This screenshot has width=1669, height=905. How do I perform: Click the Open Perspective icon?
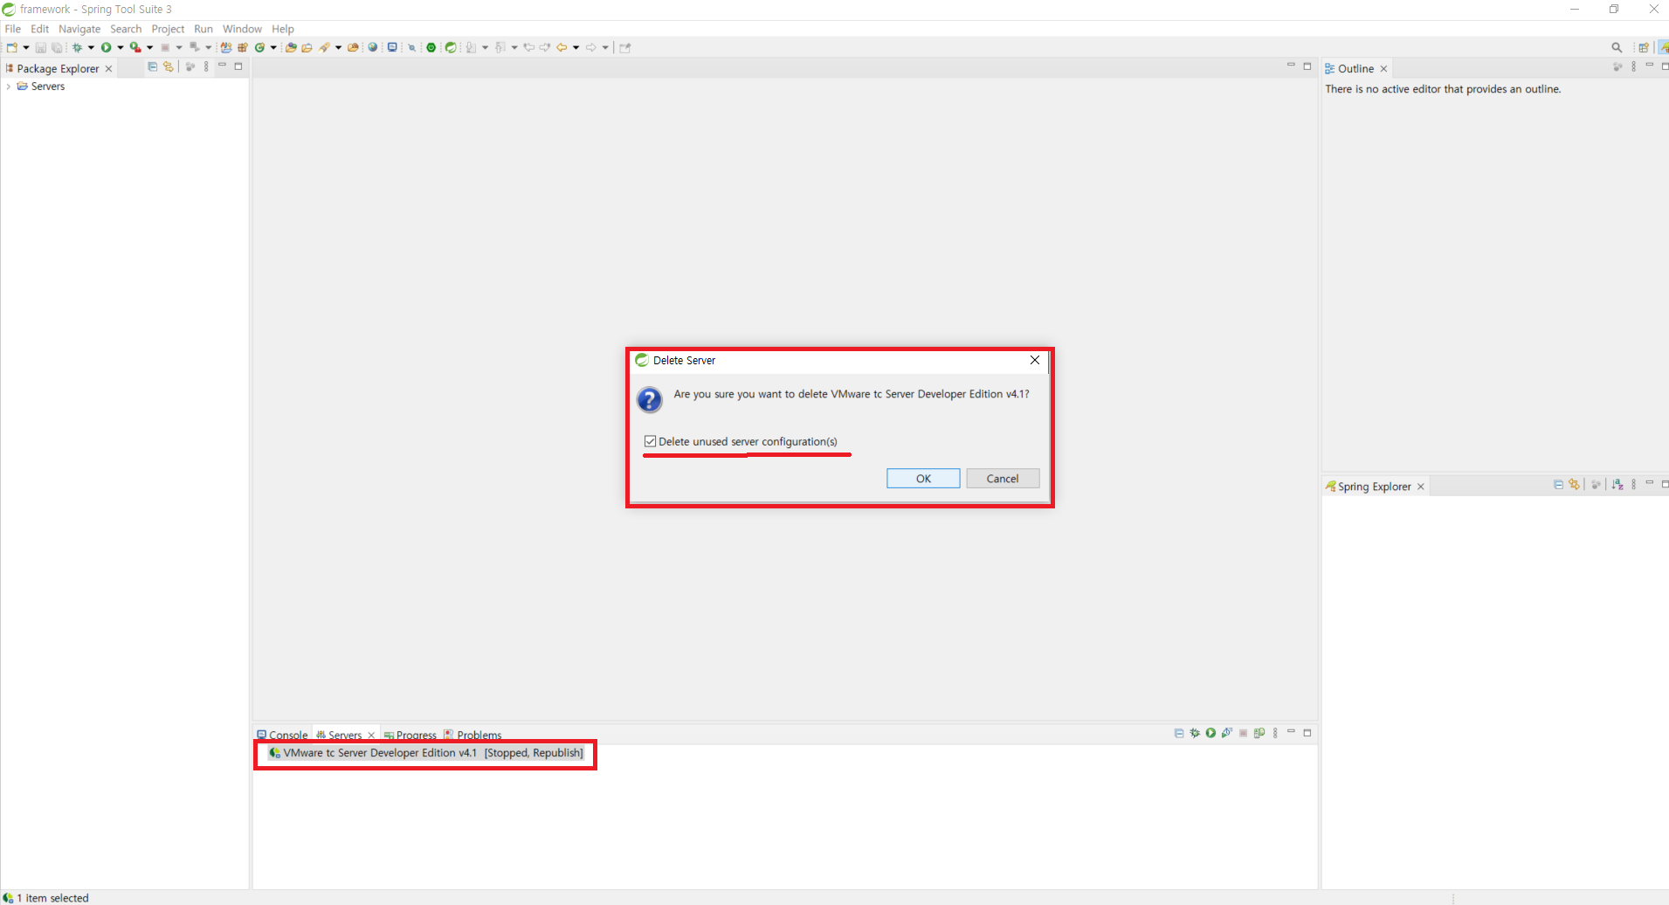(x=1644, y=47)
